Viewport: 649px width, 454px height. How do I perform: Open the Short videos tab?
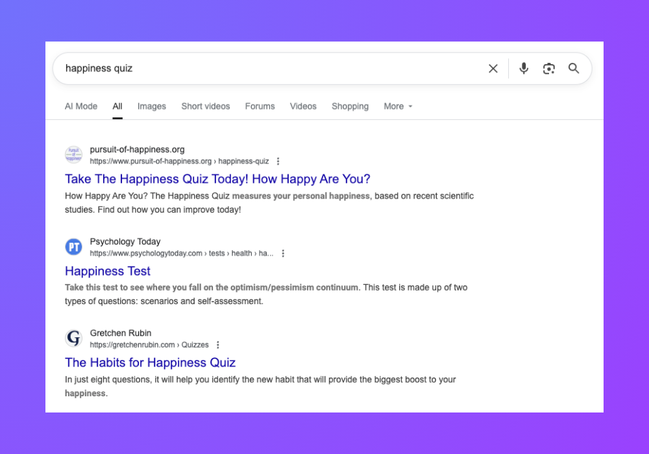(x=205, y=106)
